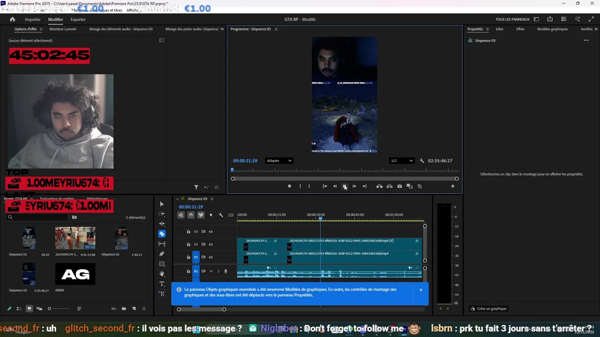Viewport: 600px width, 337px height.
Task: Toggle snap in timeline
Action: (191, 215)
